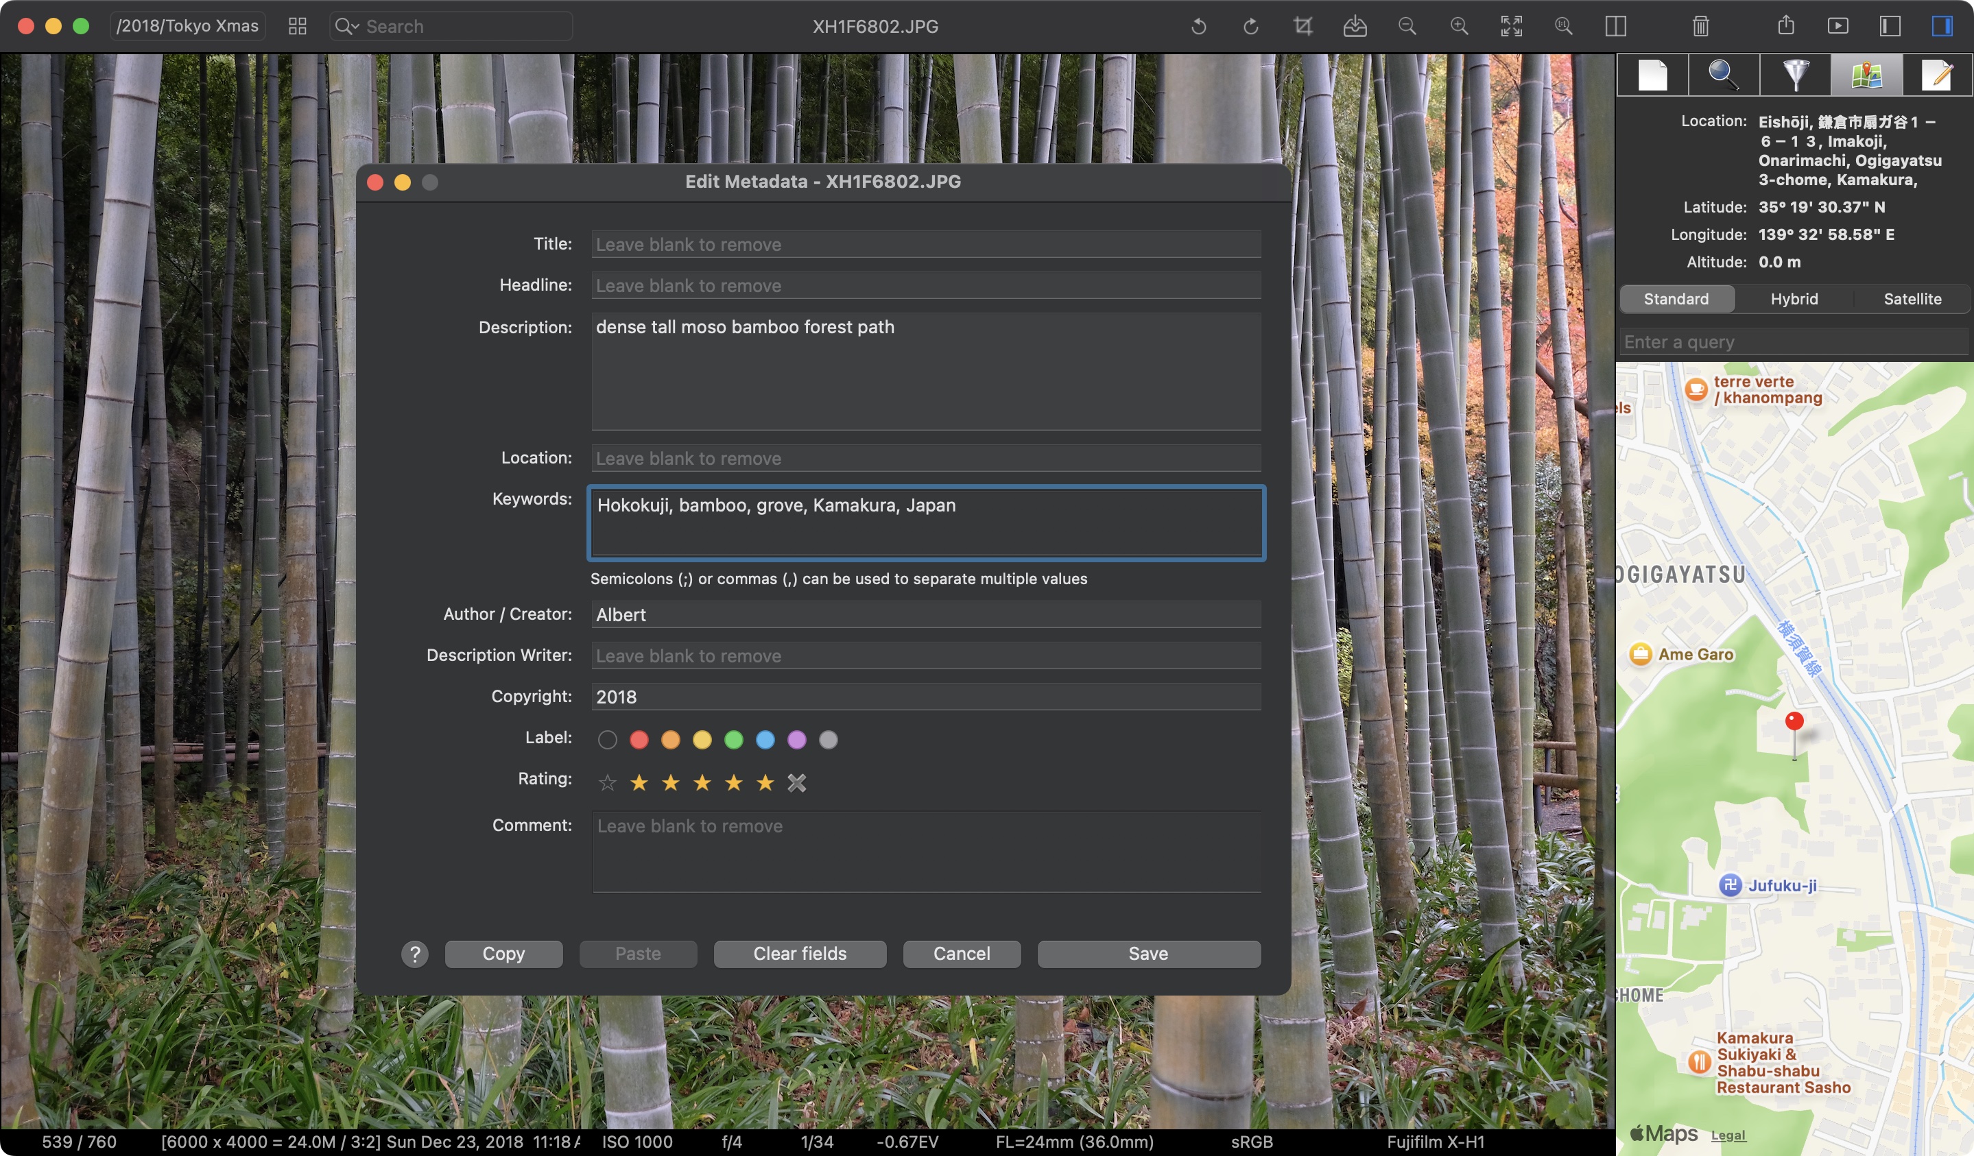
Task: Mark photo as rejected with X
Action: point(796,782)
